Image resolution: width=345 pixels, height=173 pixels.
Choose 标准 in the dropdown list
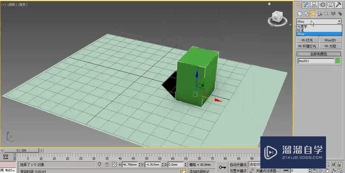tap(301, 30)
